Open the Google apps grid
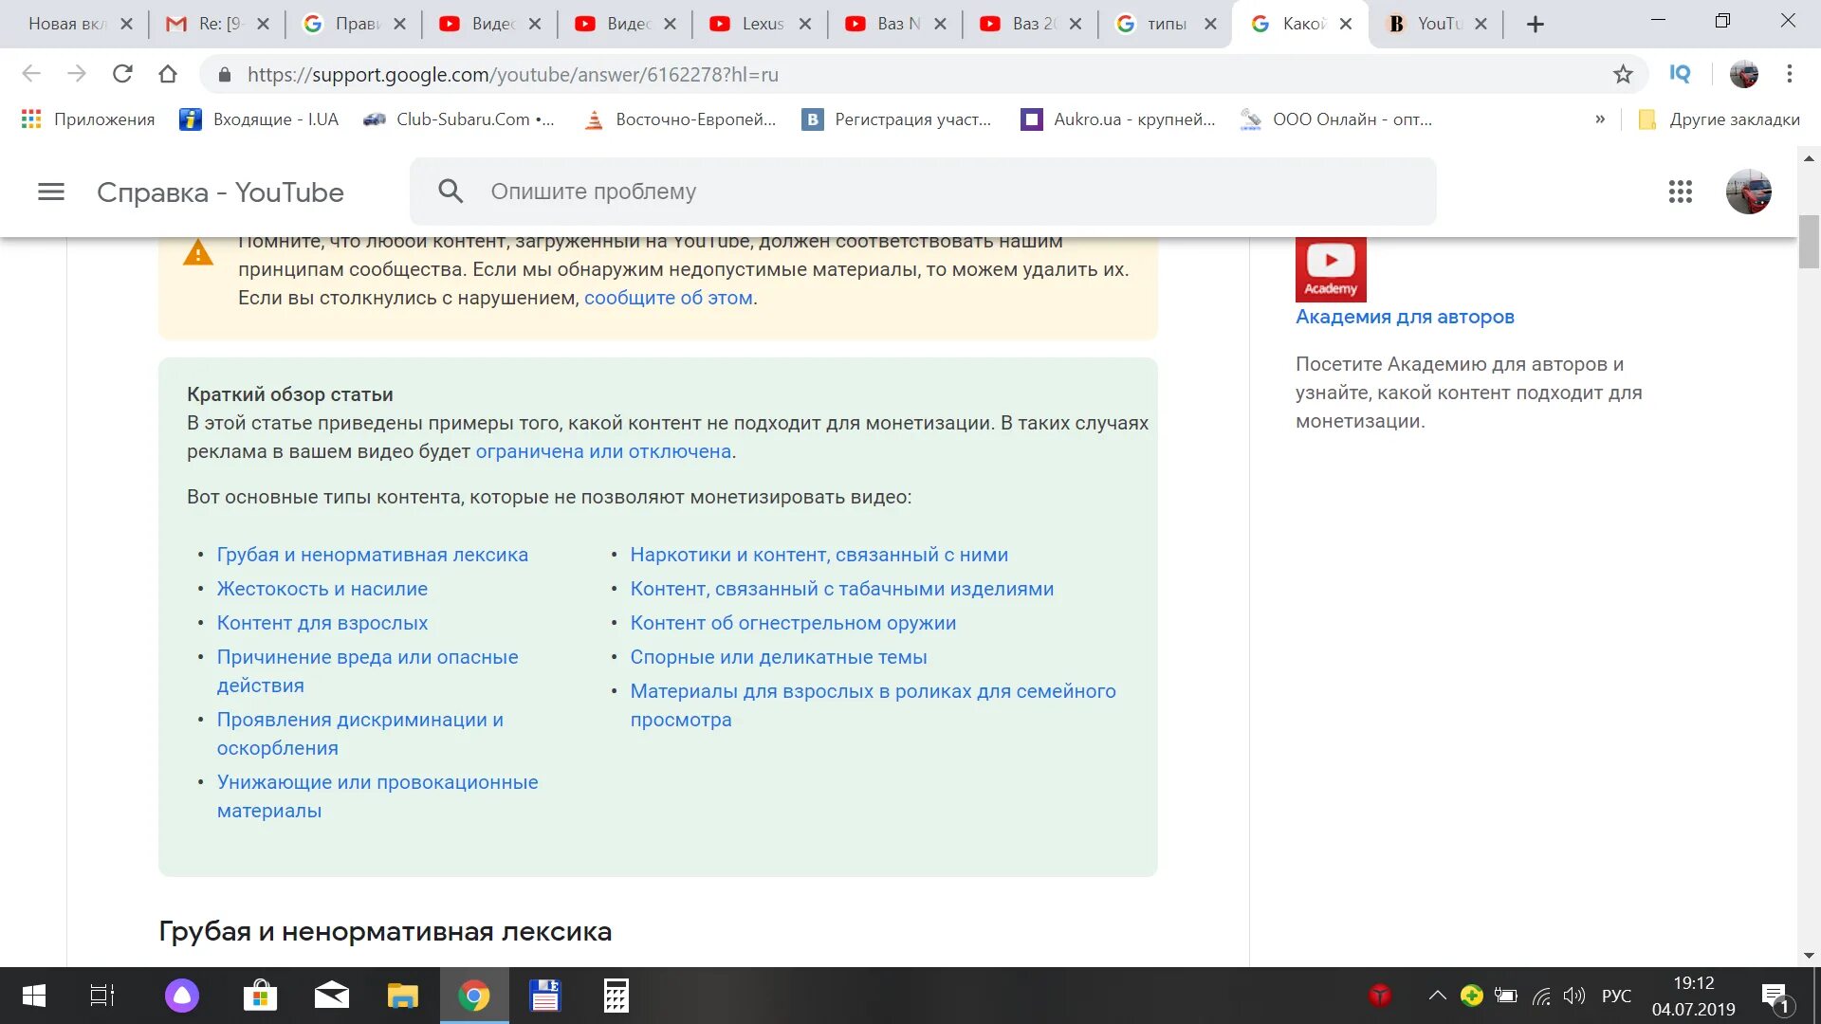 click(1680, 192)
